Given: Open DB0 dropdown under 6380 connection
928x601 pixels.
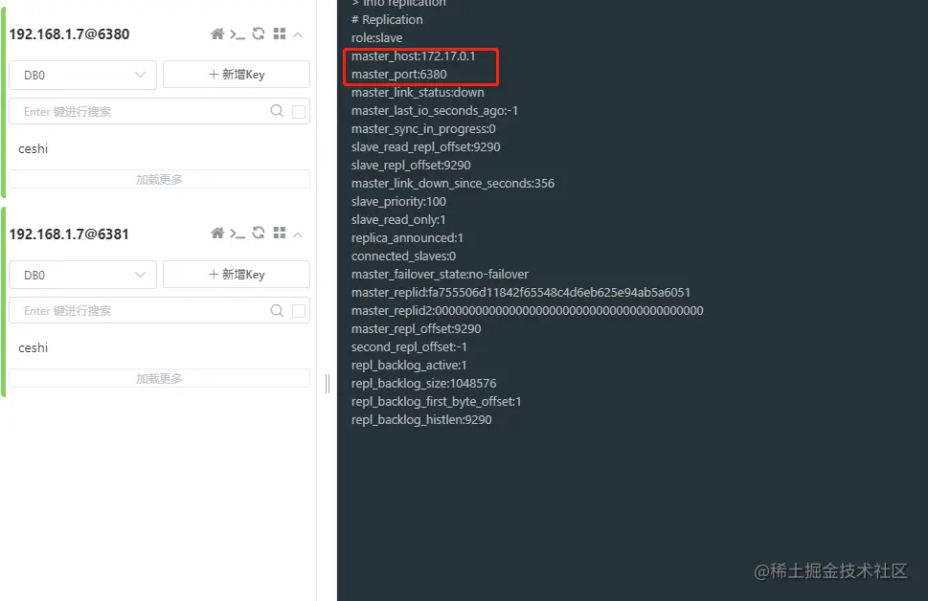Looking at the screenshot, I should coord(83,75).
